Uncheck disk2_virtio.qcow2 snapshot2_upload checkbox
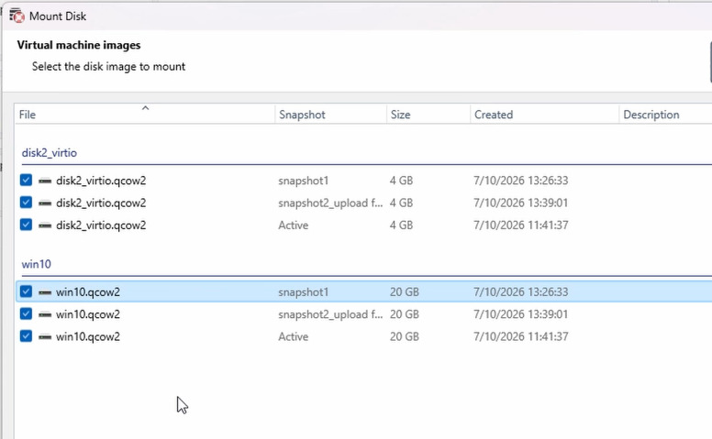The height and width of the screenshot is (439, 712). [x=26, y=203]
